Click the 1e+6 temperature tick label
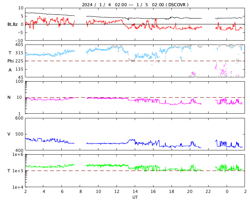Screen dimensions: 250x200 [x=18, y=155]
